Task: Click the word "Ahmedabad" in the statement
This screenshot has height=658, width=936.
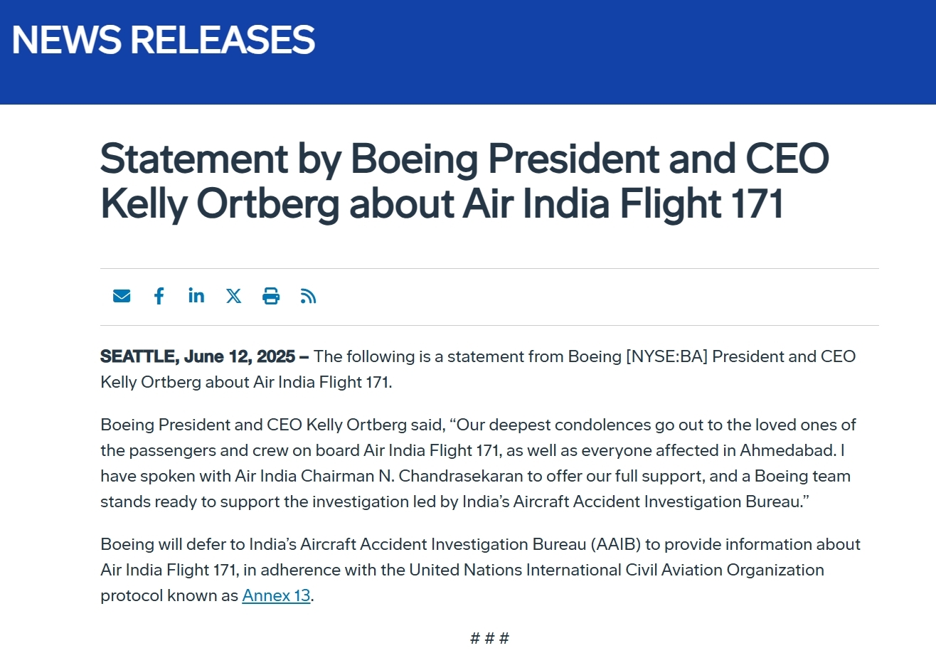Action: [x=787, y=450]
